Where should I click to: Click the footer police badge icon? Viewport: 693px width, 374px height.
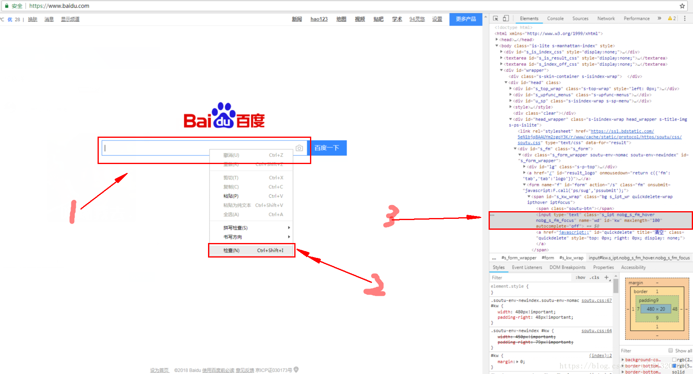pyautogui.click(x=296, y=370)
